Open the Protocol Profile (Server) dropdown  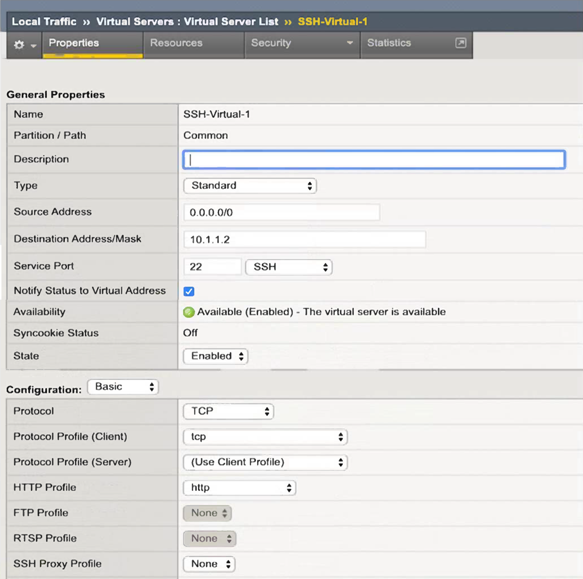(x=265, y=463)
